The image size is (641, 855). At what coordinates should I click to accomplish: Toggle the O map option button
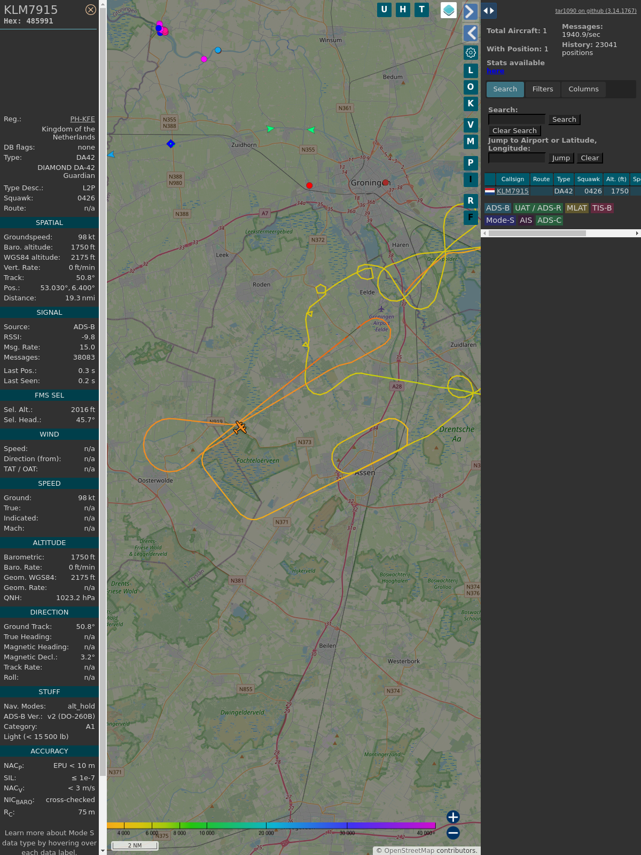(x=471, y=87)
